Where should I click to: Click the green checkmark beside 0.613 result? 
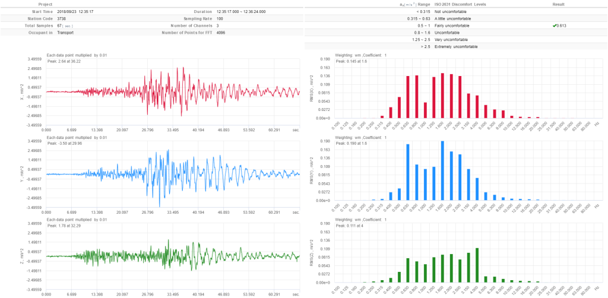click(x=553, y=26)
